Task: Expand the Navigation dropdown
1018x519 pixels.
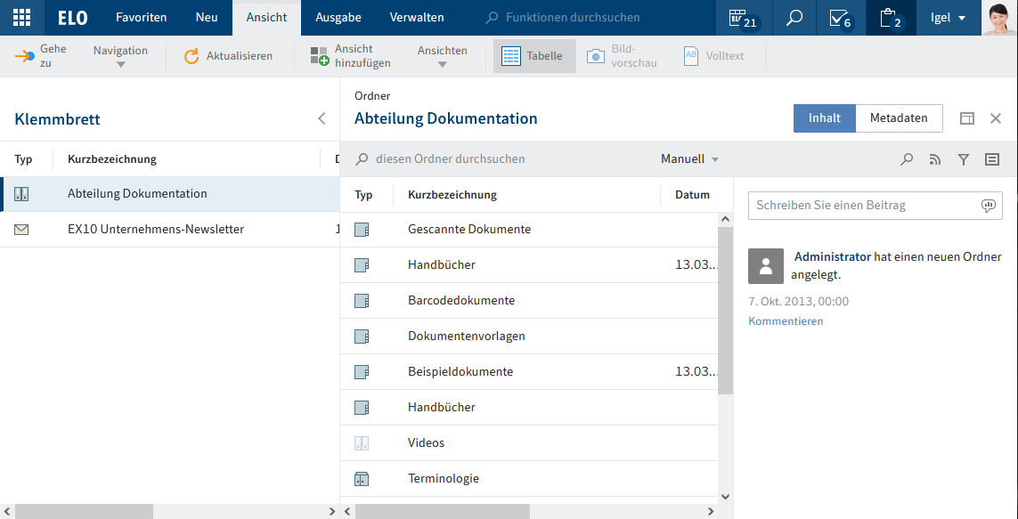Action: click(120, 56)
